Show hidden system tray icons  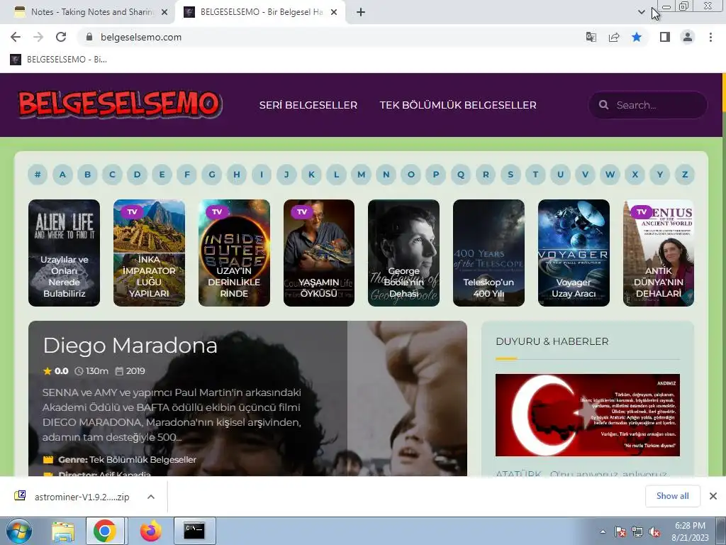tap(603, 532)
